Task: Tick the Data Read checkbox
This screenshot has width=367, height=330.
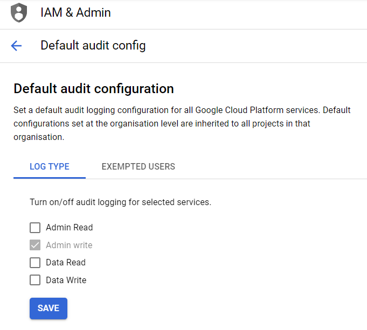Action: (x=35, y=263)
